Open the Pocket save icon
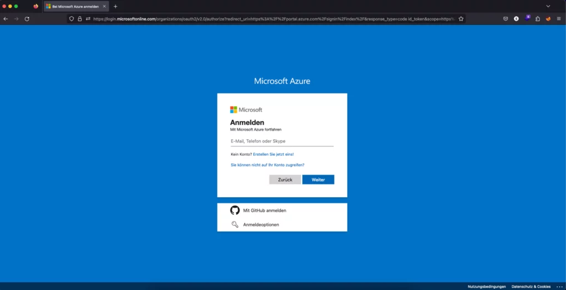The height and width of the screenshot is (290, 566). [x=506, y=19]
